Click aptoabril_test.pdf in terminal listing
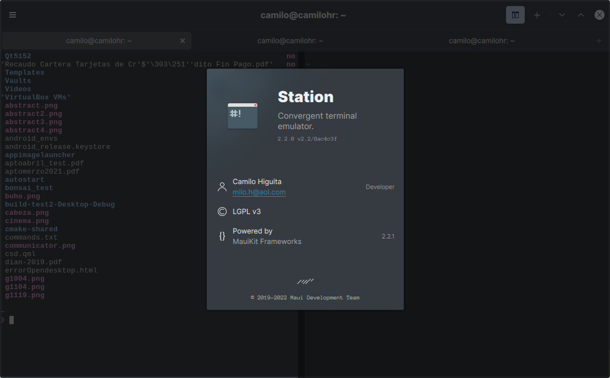The image size is (610, 378). 45,163
